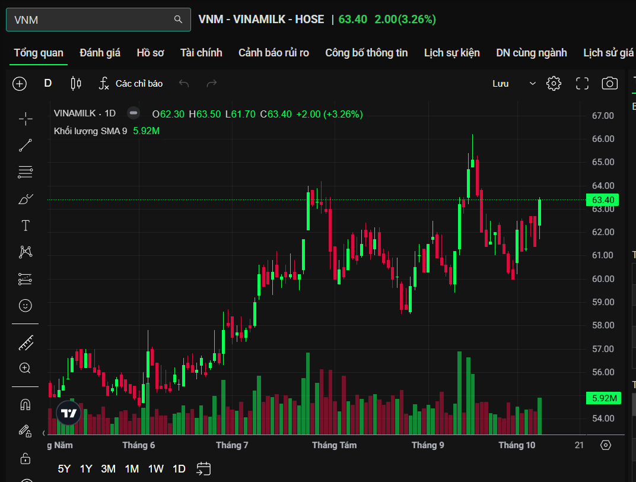636x482 pixels.
Task: Take a chart snapshot with camera icon
Action: (609, 84)
